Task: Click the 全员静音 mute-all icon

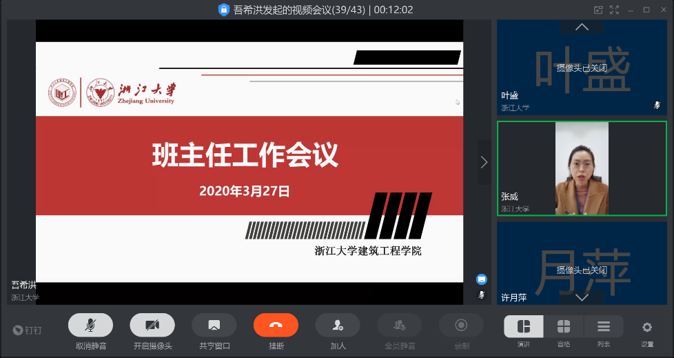Action: pyautogui.click(x=399, y=325)
